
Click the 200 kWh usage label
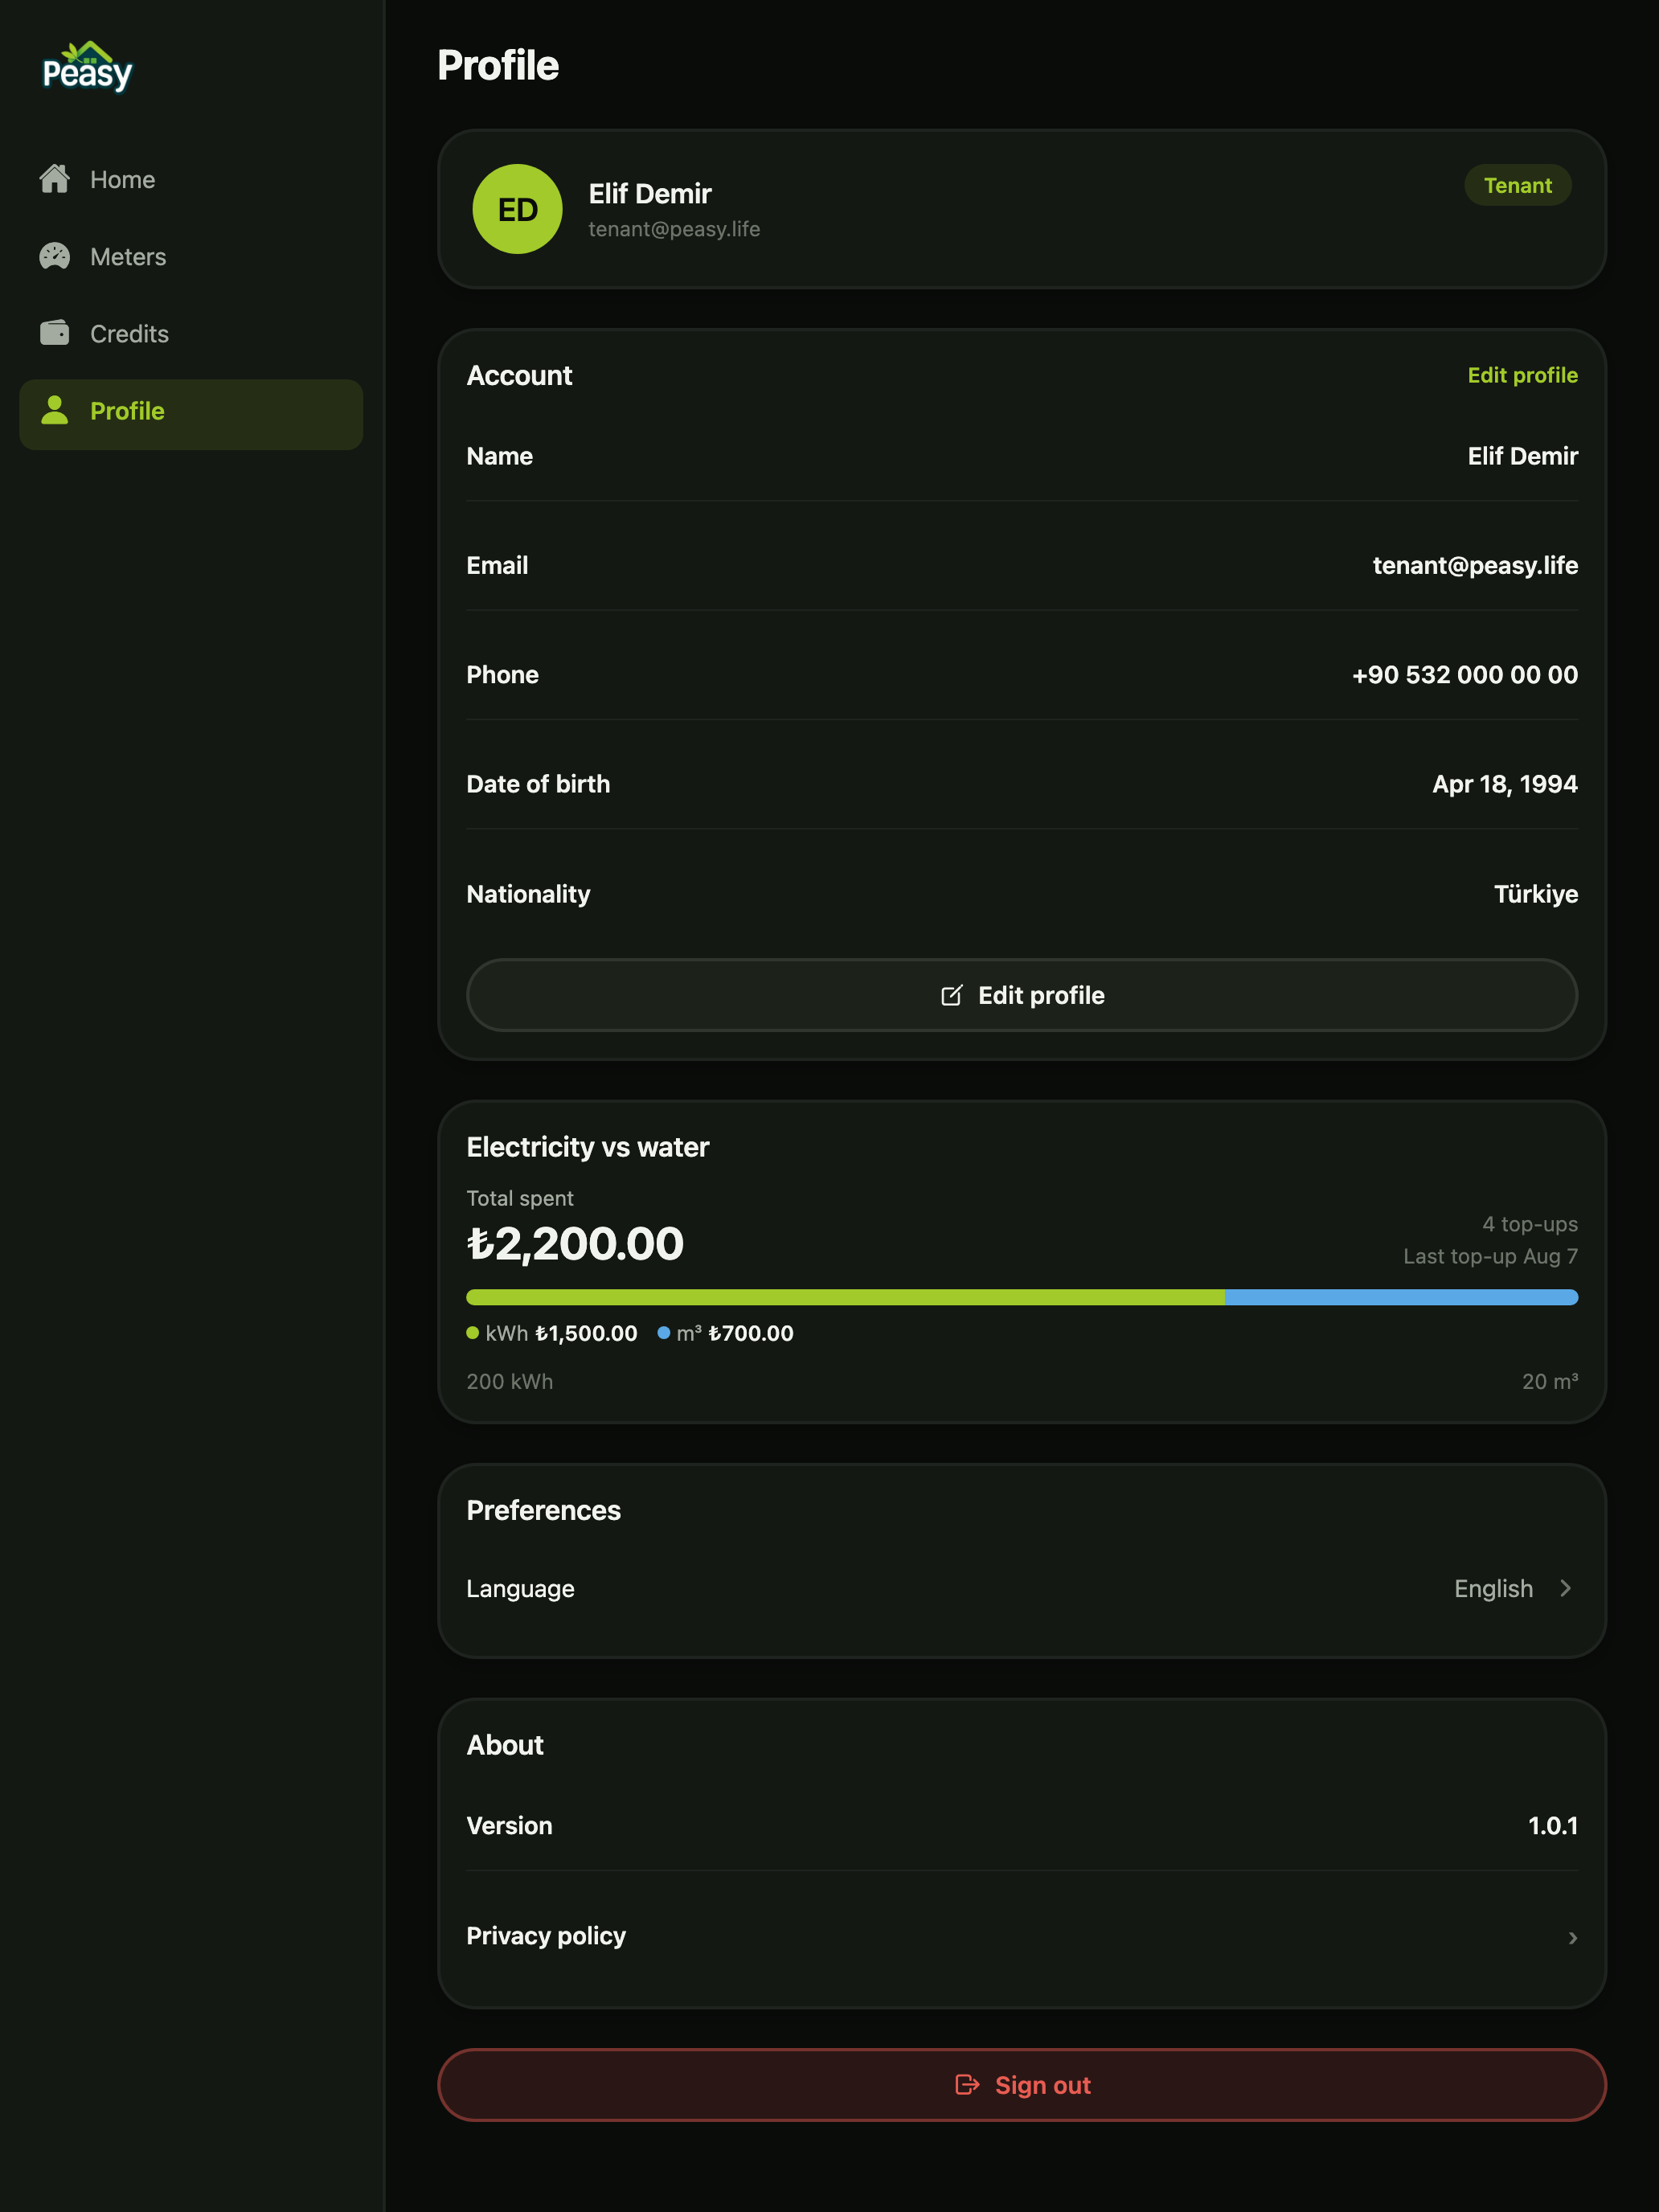509,1382
